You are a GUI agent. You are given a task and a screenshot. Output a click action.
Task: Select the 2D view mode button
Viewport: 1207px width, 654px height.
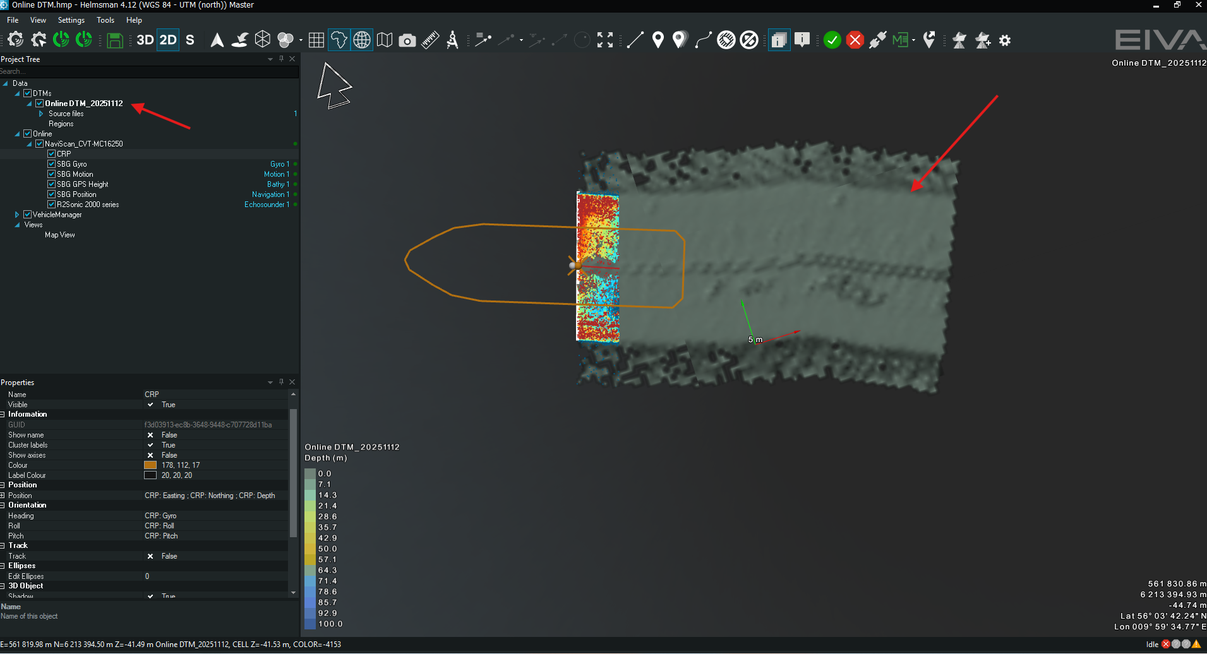(168, 40)
